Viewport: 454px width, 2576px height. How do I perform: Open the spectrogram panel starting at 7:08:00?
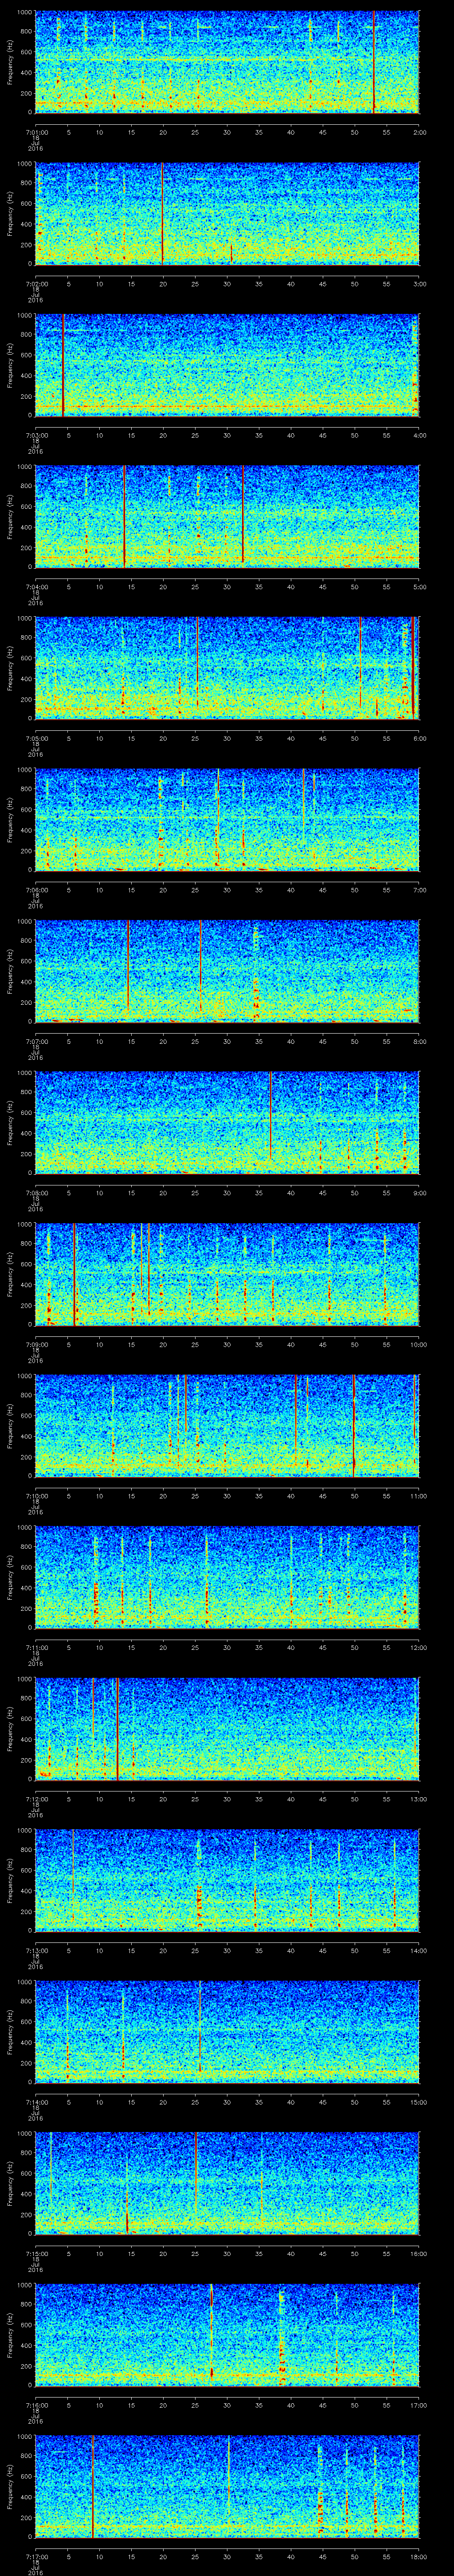(227, 1123)
